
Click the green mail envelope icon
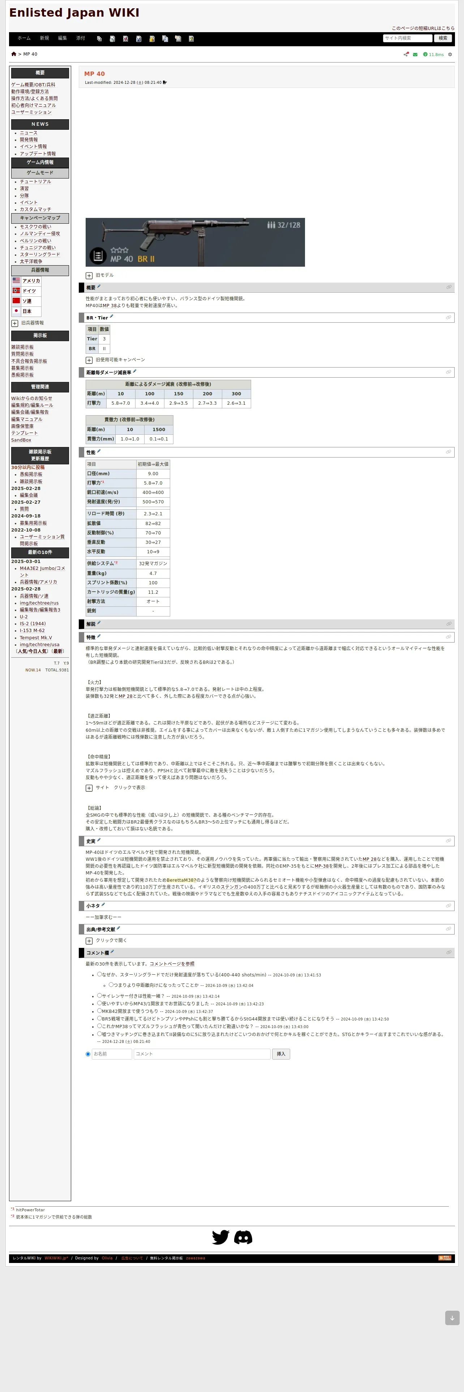pos(415,54)
